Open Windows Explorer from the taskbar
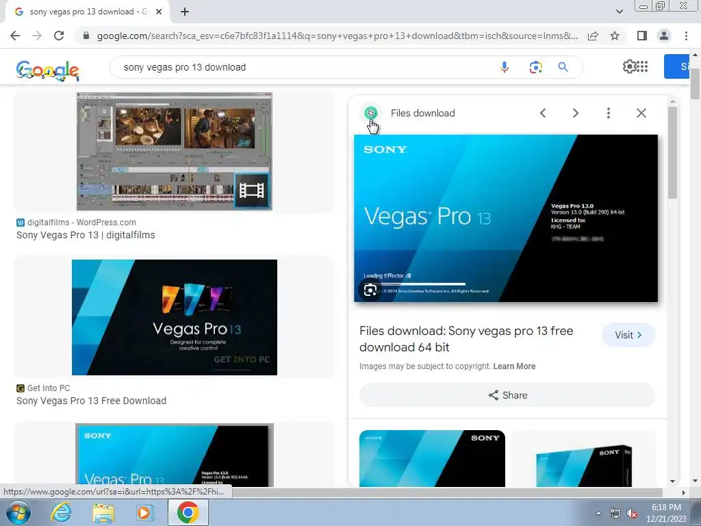Screen dimensions: 701x526 [103, 512]
